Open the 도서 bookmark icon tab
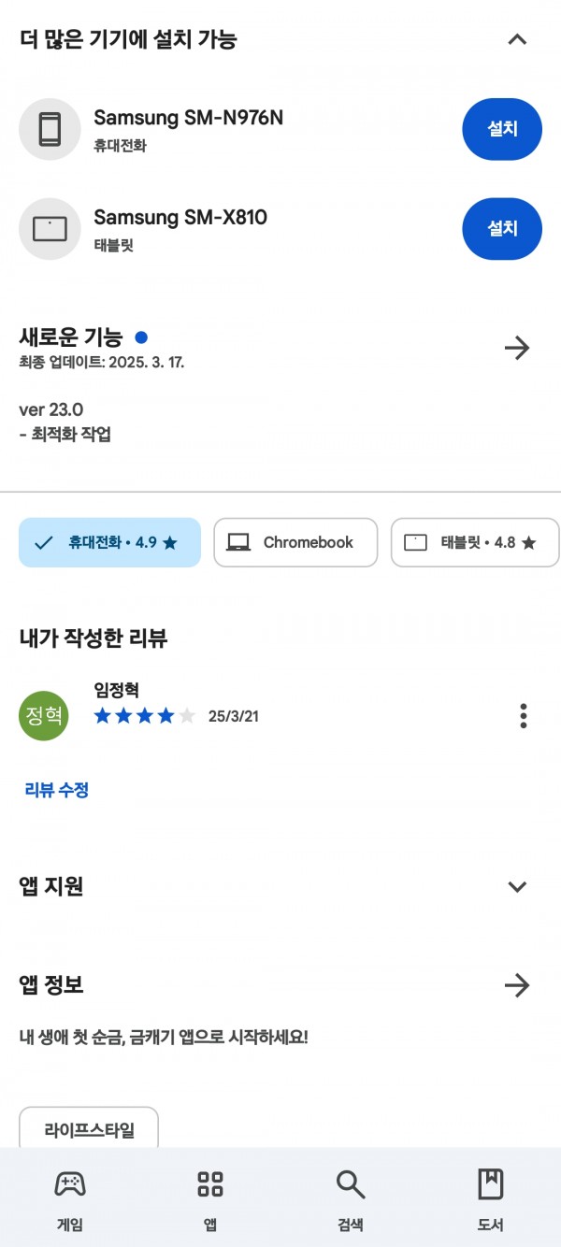 tap(491, 1184)
